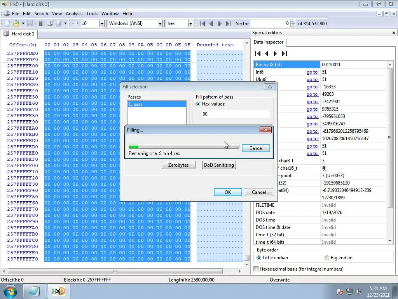Jump to first byte in Data inspector
Viewport: 398px width, 299px height.
coord(258,53)
